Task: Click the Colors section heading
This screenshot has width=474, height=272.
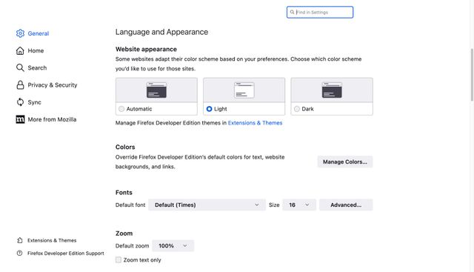Action: tap(125, 147)
